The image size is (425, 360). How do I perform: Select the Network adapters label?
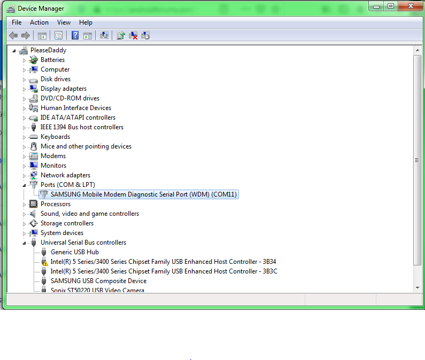[x=65, y=175]
